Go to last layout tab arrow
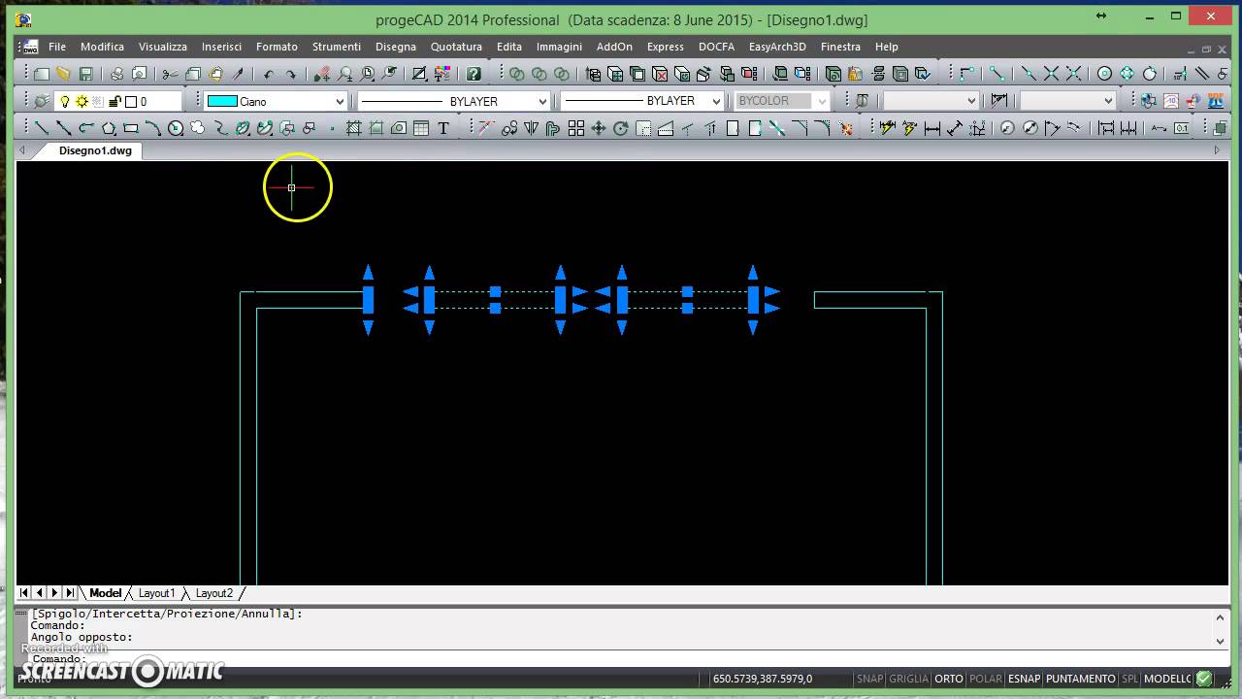This screenshot has height=699, width=1242. pos(70,593)
